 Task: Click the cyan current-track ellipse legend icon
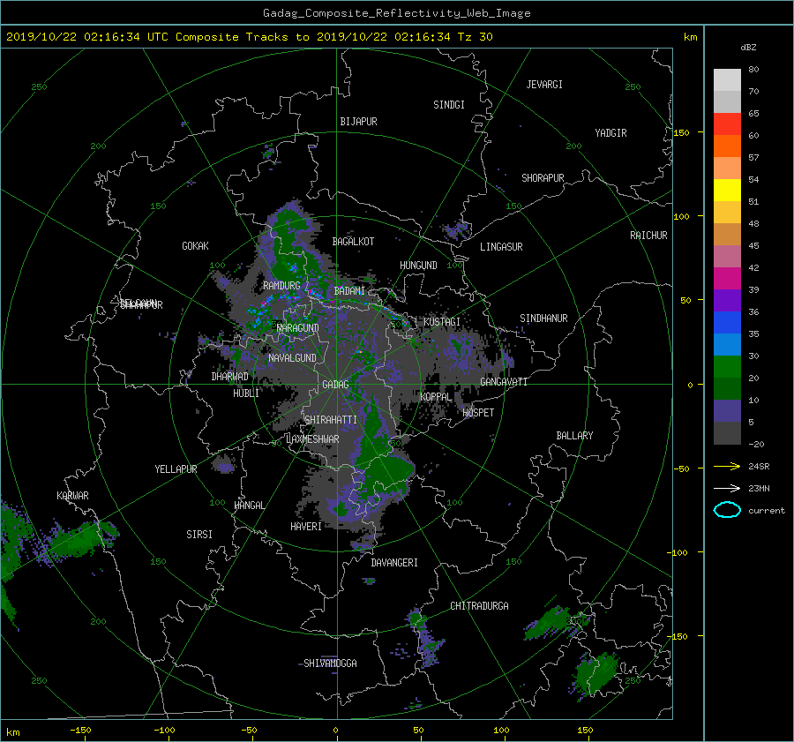point(727,510)
